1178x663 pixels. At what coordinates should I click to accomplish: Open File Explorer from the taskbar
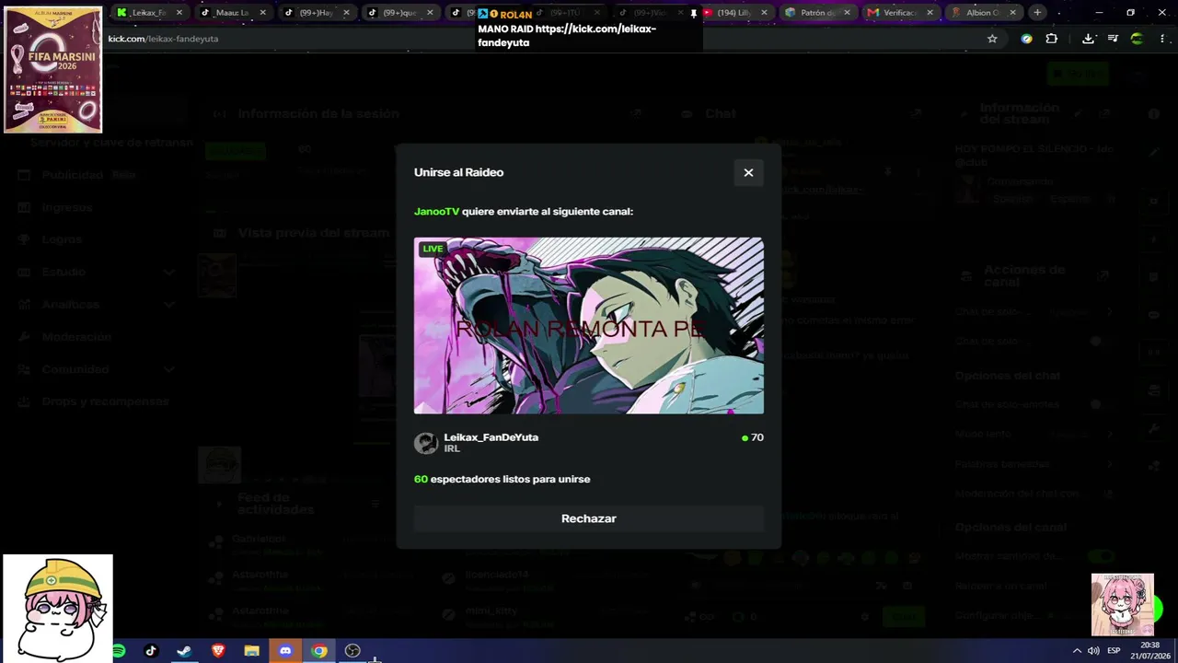(x=251, y=651)
